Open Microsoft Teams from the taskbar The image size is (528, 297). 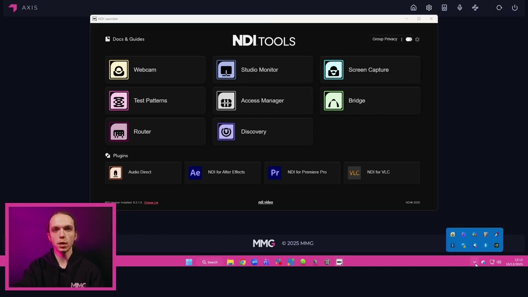point(266,262)
